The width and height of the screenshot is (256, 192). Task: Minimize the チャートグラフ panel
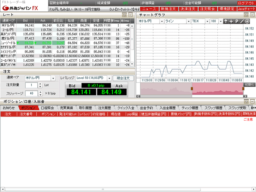click(x=252, y=15)
